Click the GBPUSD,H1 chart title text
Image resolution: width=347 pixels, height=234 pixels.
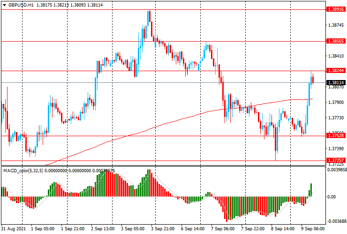(x=21, y=5)
